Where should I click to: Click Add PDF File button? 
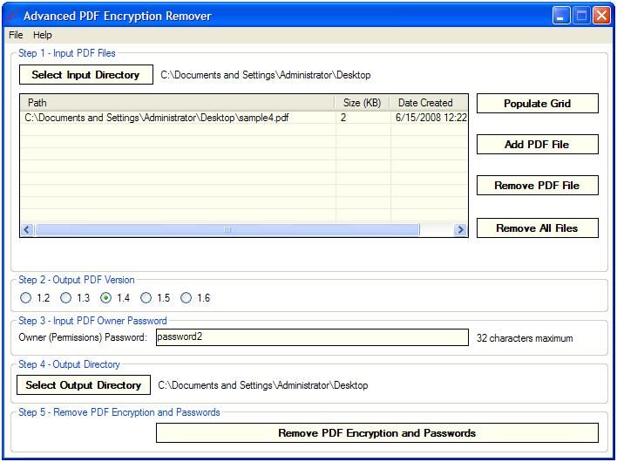(x=537, y=145)
